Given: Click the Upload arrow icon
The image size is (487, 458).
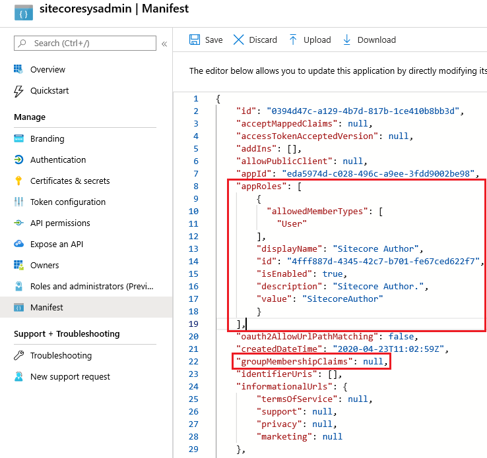Looking at the screenshot, I should (x=293, y=40).
